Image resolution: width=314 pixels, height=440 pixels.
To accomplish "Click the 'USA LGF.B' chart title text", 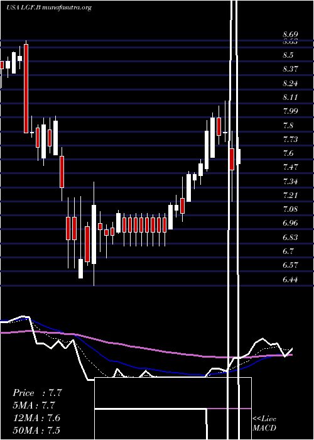I will point(24,8).
